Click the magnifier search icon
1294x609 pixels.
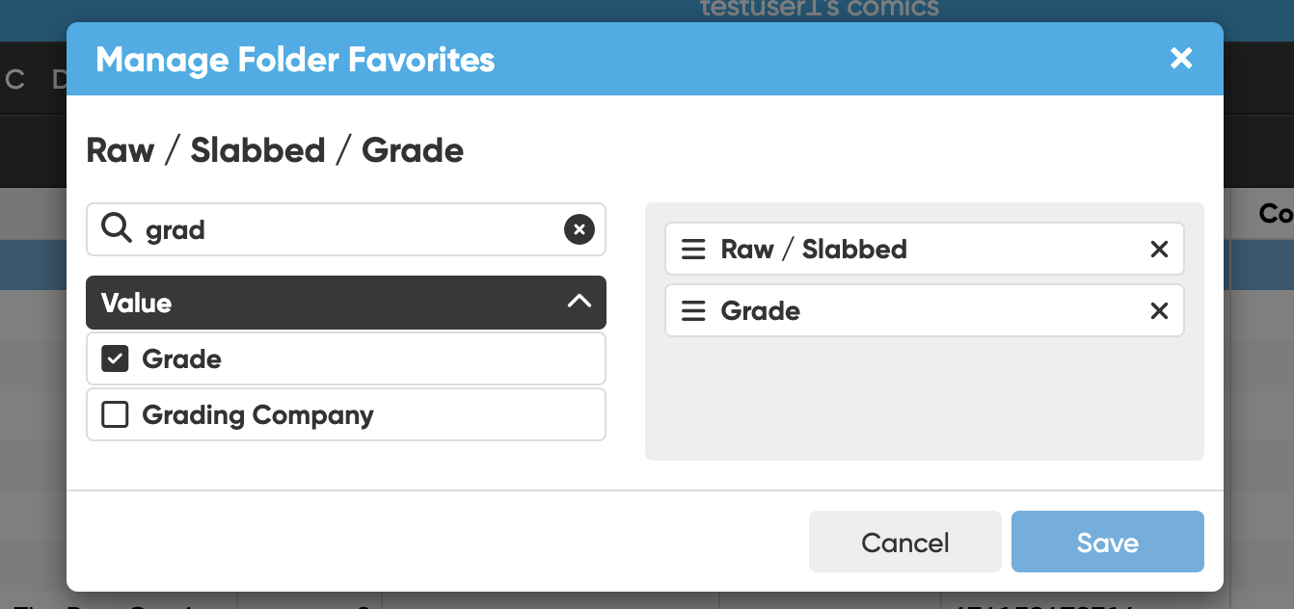[117, 229]
